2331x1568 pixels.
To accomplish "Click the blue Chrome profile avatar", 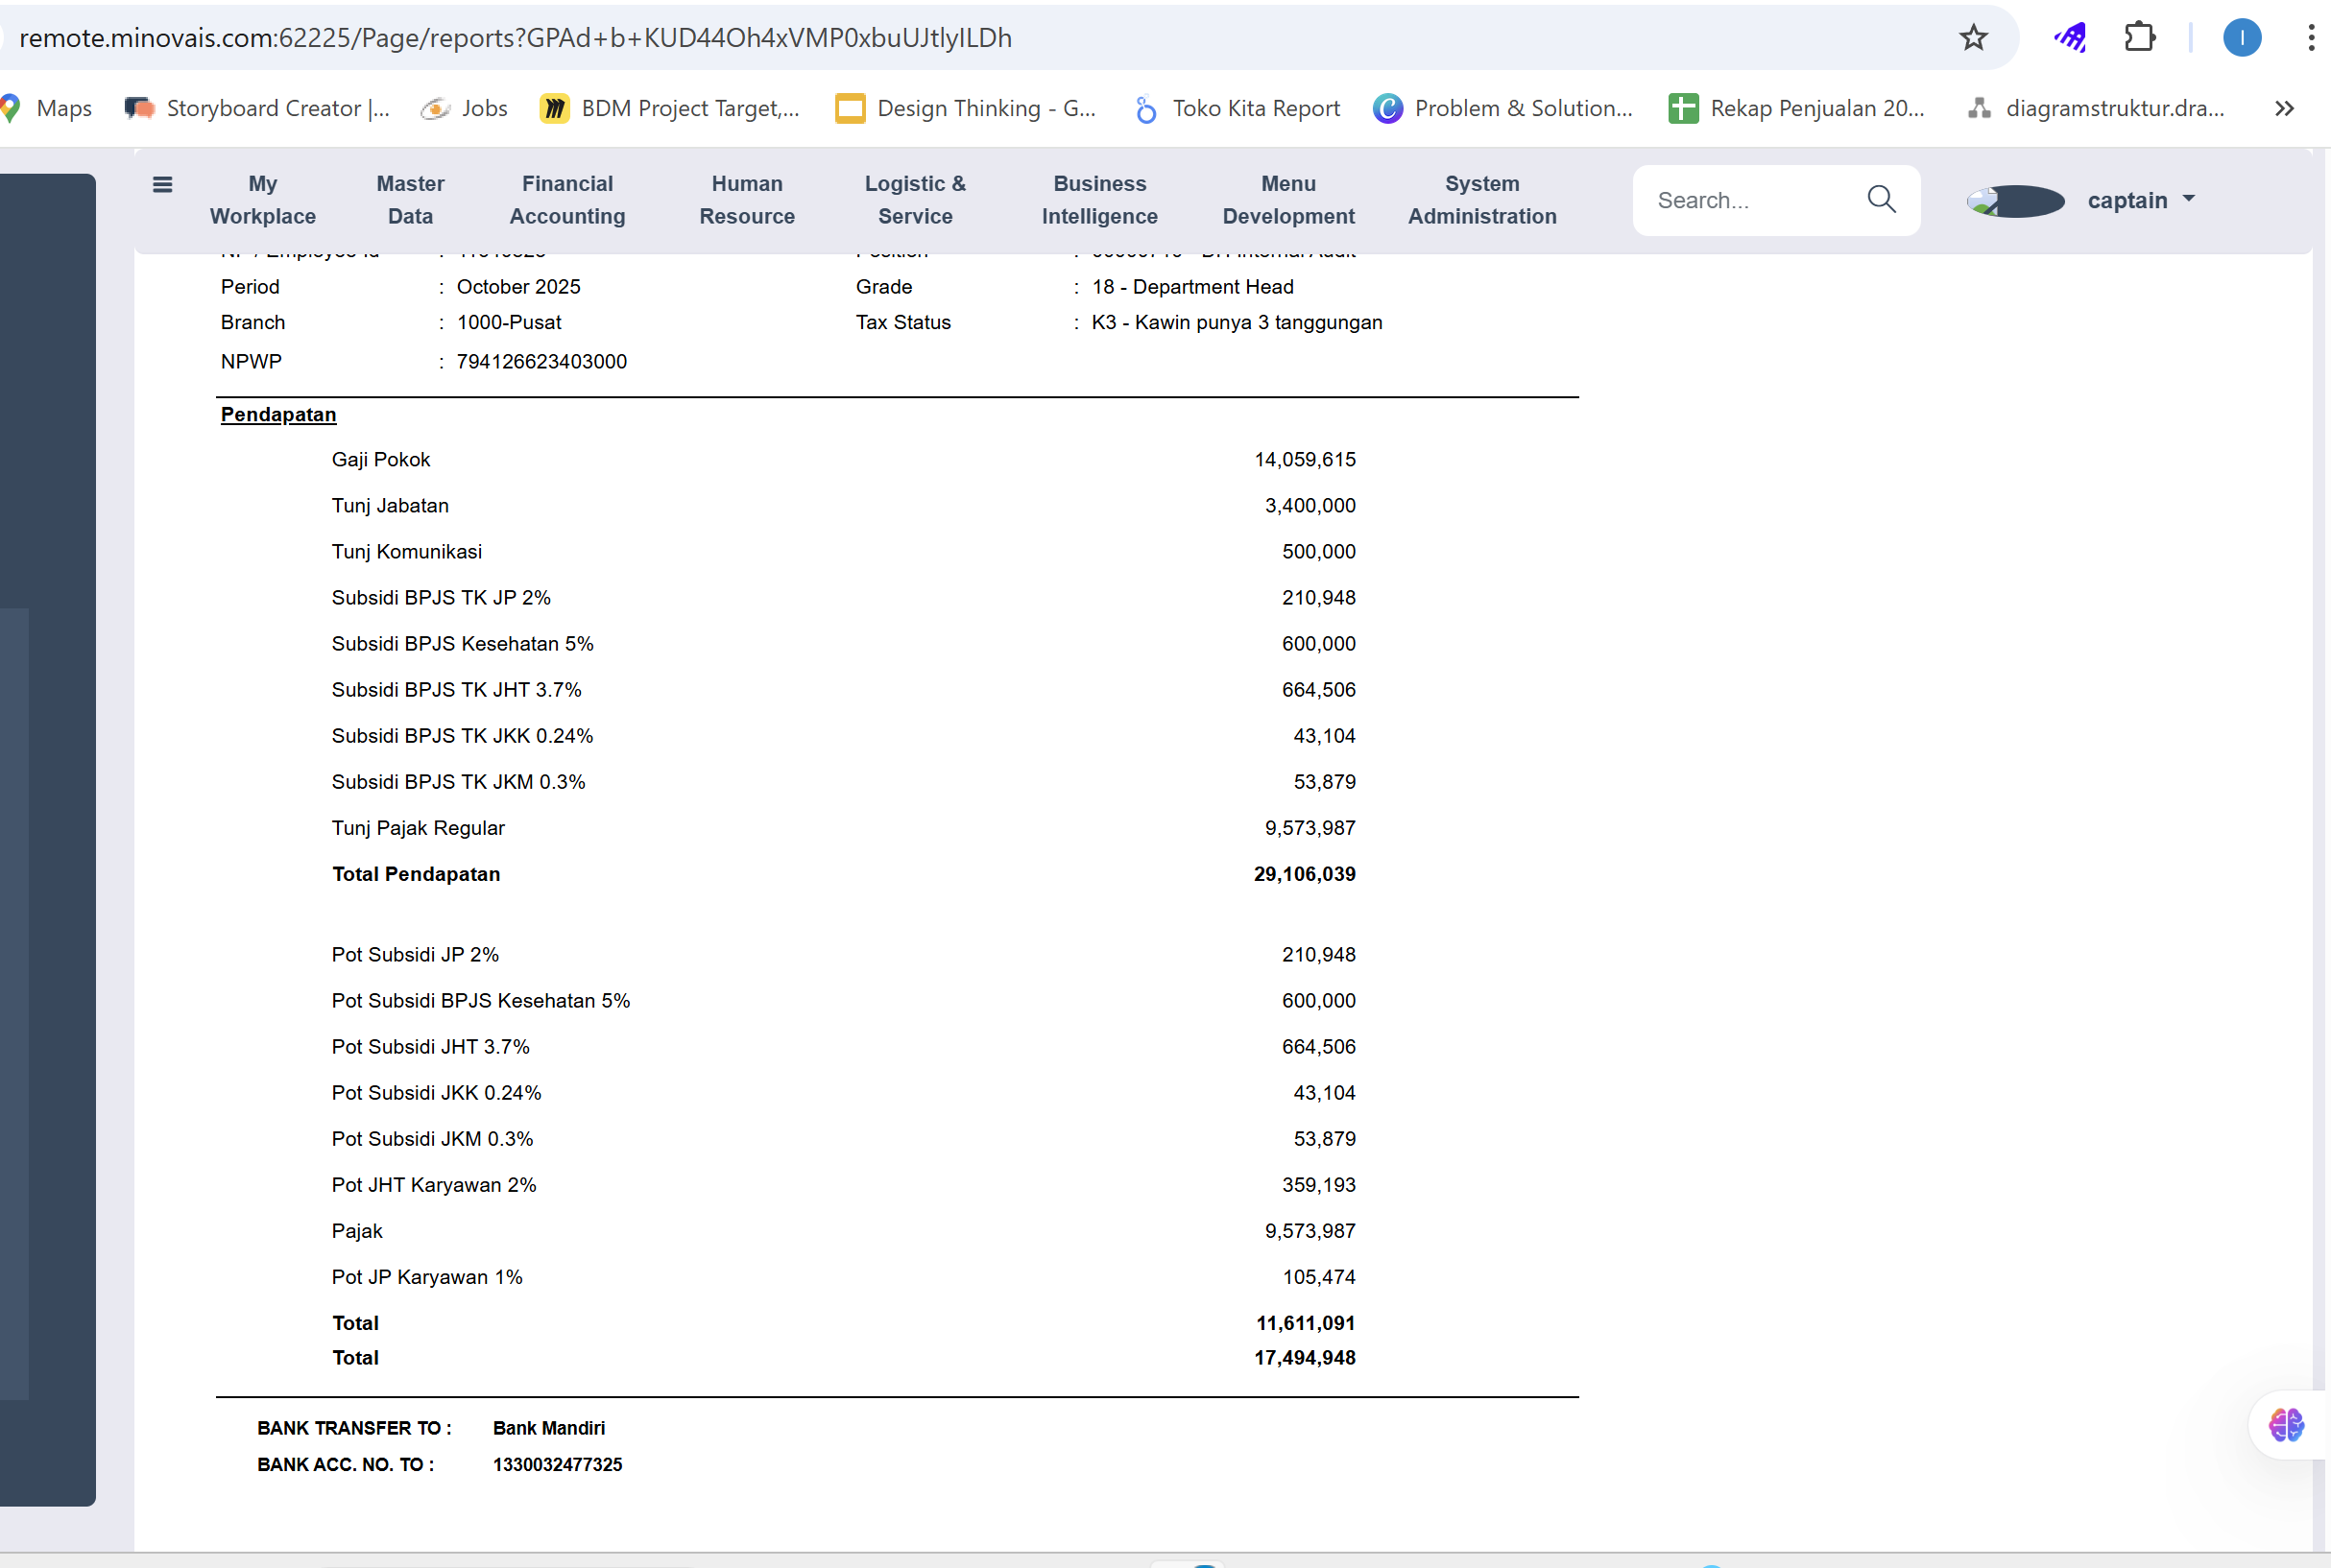I will coord(2241,38).
